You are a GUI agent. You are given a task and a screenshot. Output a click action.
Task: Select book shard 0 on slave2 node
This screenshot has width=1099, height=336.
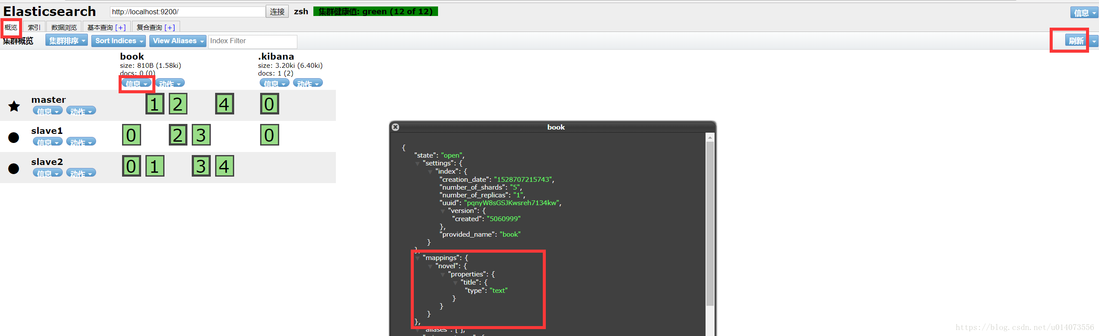pos(131,166)
